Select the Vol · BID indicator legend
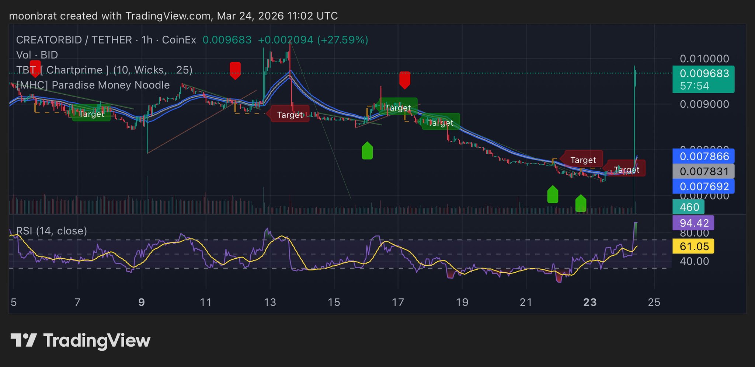This screenshot has width=755, height=367. coord(37,55)
